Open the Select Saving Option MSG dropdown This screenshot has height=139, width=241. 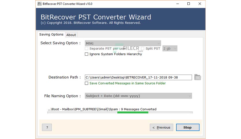pyautogui.click(x=123, y=43)
